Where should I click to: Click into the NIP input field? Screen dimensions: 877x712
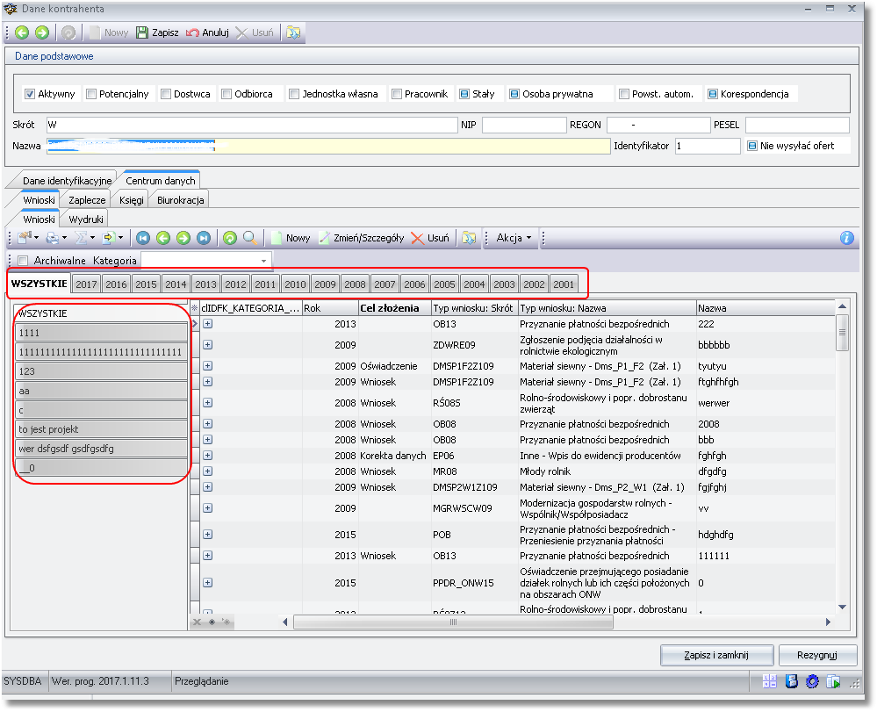[x=524, y=125]
